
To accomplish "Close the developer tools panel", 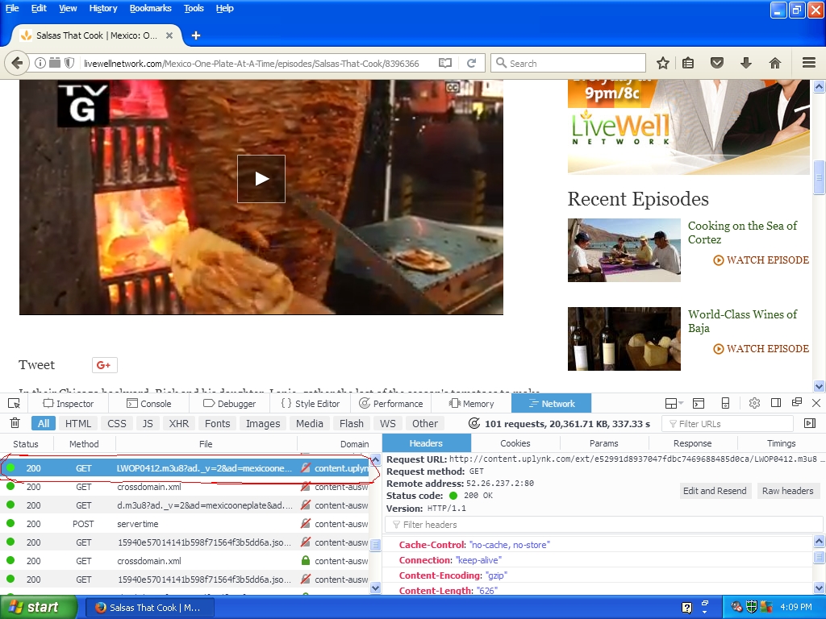I will coord(816,403).
